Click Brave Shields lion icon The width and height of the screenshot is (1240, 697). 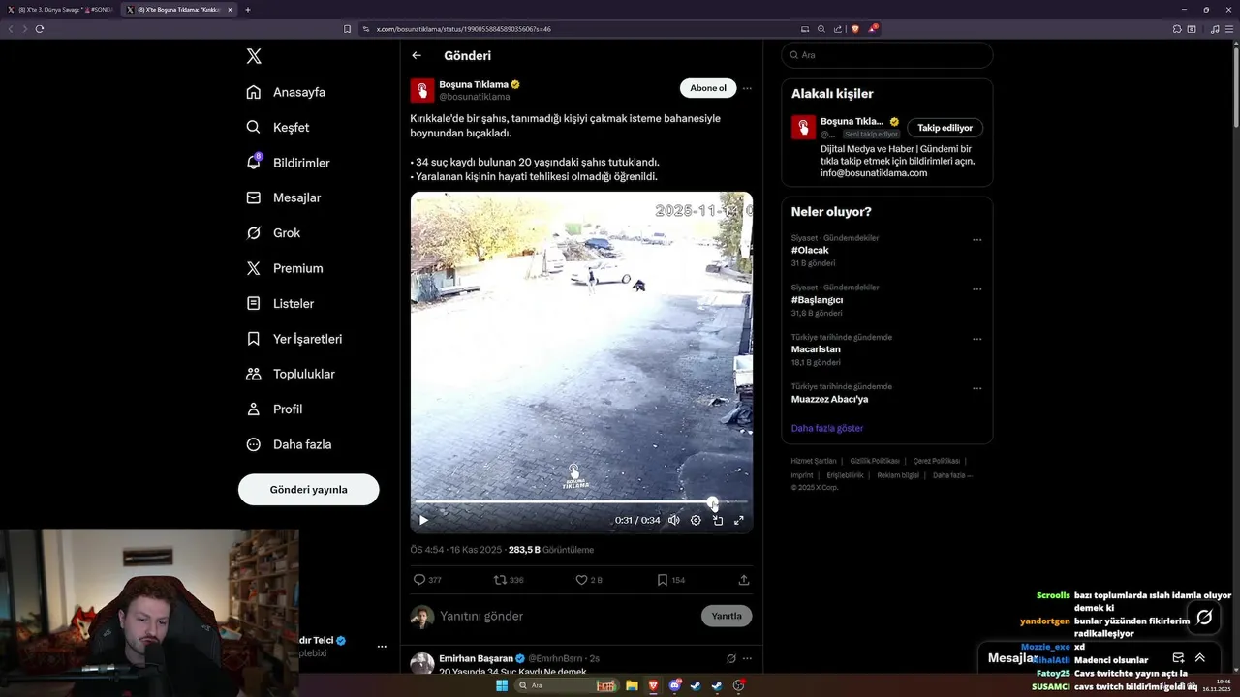[x=855, y=29]
